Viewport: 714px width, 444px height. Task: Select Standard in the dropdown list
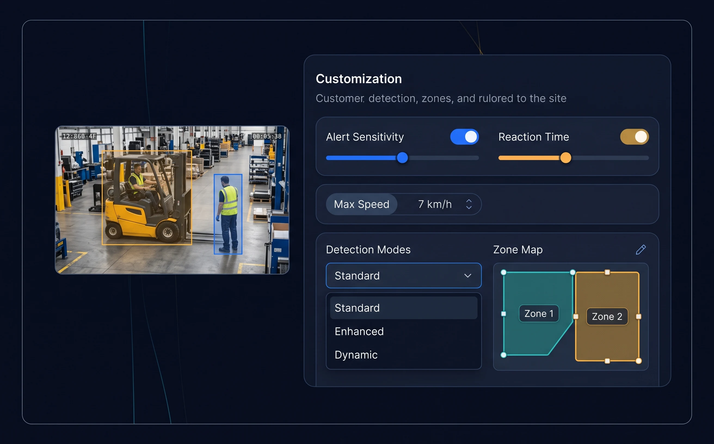click(x=404, y=308)
